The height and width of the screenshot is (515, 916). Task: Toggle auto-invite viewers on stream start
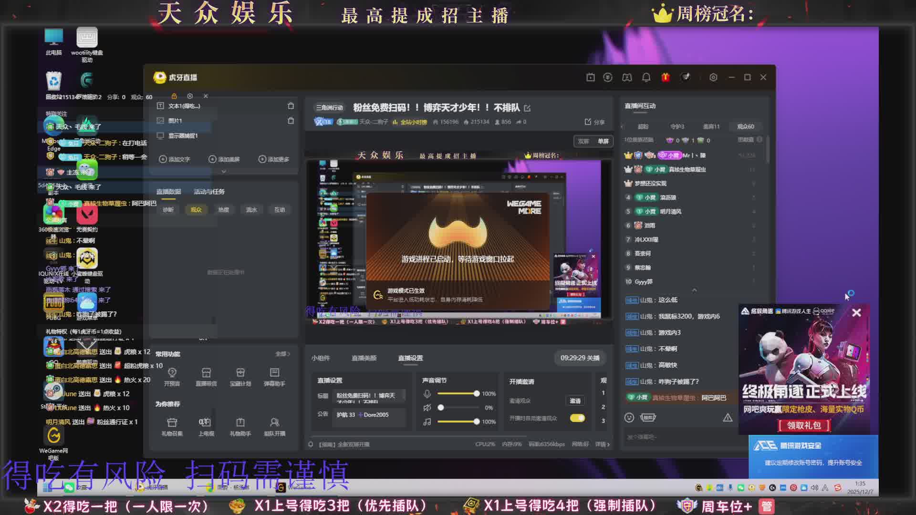pyautogui.click(x=577, y=418)
